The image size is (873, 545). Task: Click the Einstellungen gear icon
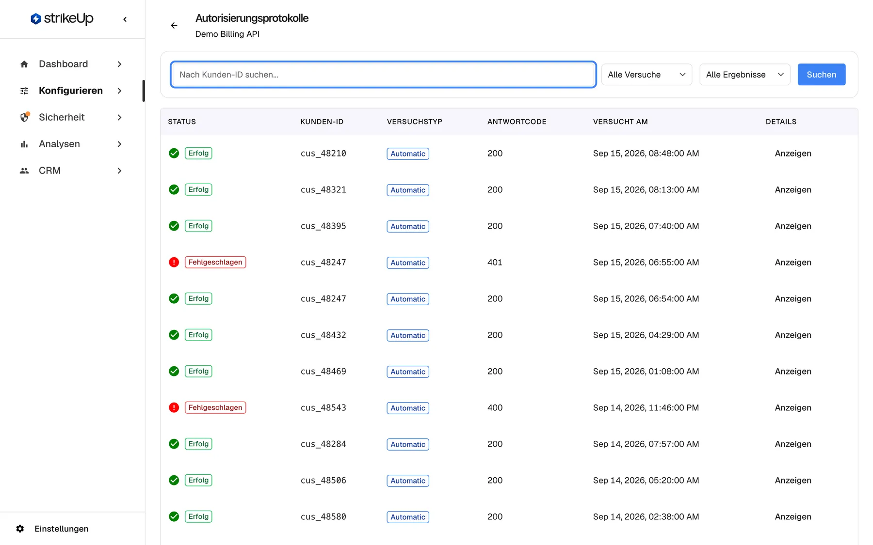coord(20,529)
